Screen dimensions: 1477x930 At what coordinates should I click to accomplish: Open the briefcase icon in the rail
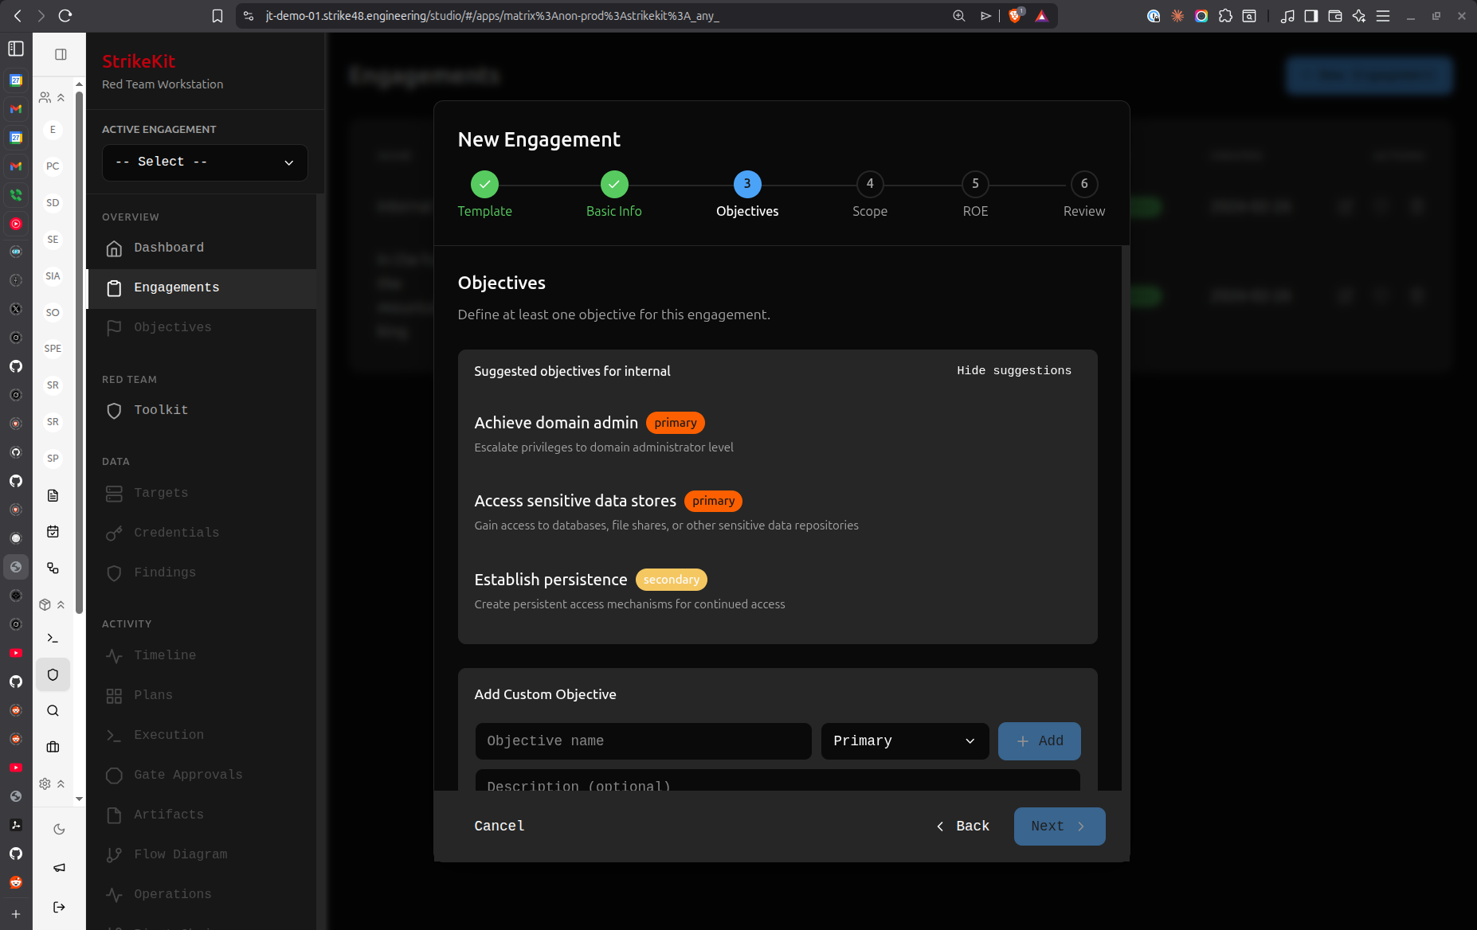click(x=53, y=747)
